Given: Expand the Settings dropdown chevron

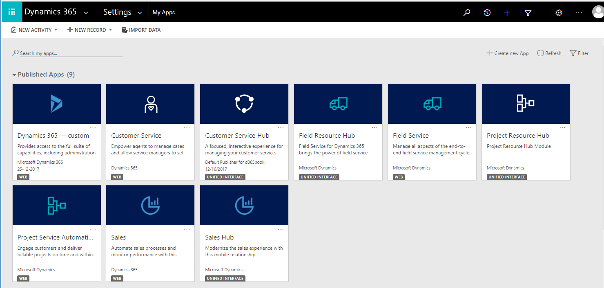Looking at the screenshot, I should coord(140,13).
